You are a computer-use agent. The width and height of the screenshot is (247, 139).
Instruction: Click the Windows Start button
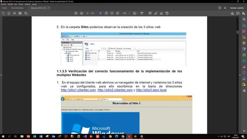point(3,136)
